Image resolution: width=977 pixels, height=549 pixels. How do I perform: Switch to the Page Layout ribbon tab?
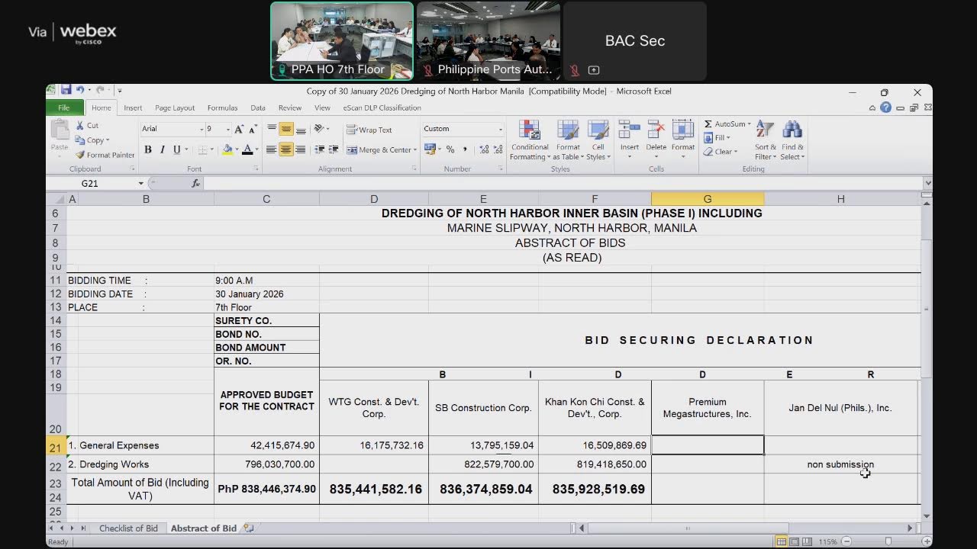175,108
